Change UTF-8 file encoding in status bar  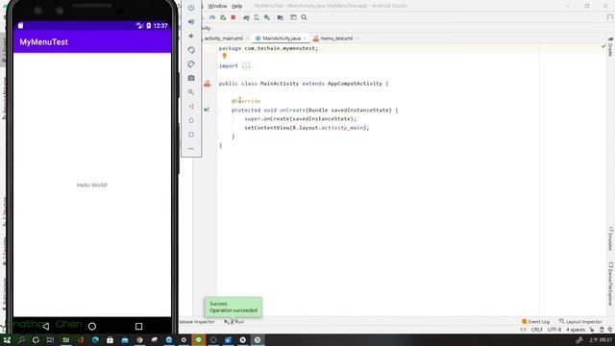553,330
